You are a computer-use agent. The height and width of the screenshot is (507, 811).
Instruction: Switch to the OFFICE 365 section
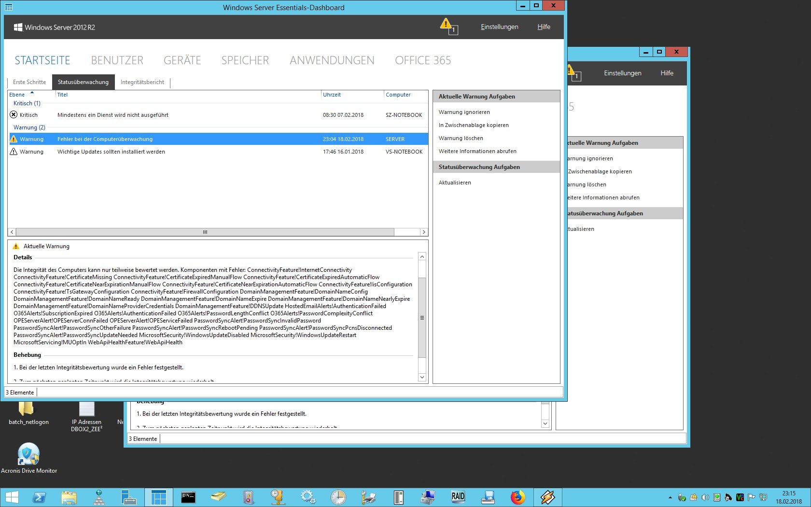[x=423, y=60]
